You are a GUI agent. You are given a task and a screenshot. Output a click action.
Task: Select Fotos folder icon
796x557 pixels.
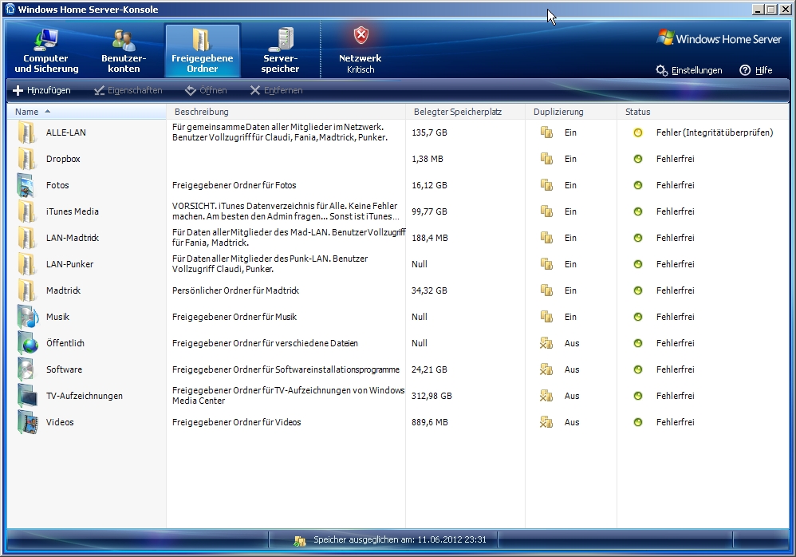point(26,185)
